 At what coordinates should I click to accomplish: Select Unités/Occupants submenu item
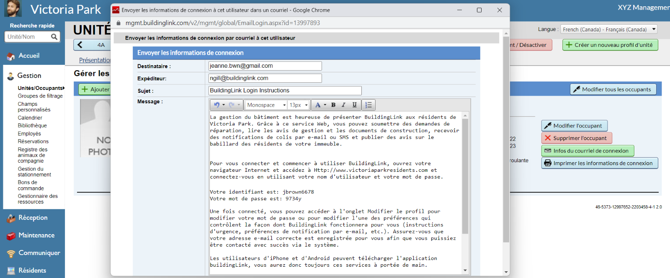click(41, 88)
